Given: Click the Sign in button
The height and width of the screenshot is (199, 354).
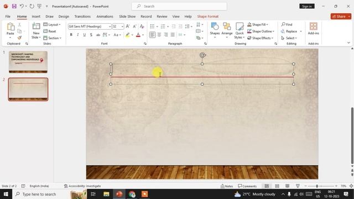Looking at the screenshot, I should [307, 6].
